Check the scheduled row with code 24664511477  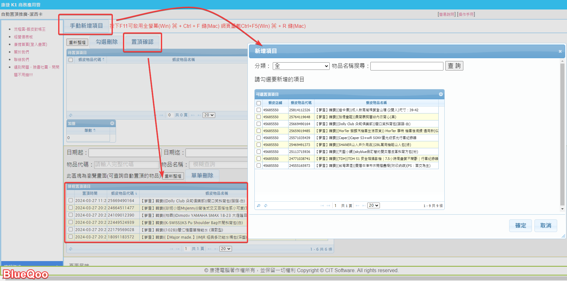pos(71,208)
